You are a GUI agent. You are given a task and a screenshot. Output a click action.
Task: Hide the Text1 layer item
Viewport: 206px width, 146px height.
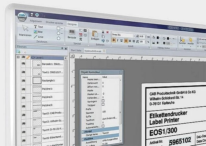[23, 72]
